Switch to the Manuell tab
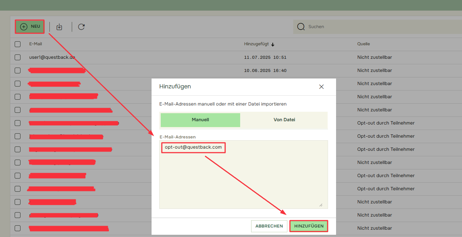 [200, 120]
